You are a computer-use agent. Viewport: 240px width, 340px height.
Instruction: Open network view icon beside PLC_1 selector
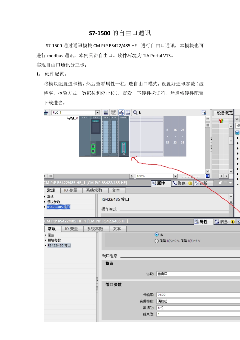click(x=46, y=113)
